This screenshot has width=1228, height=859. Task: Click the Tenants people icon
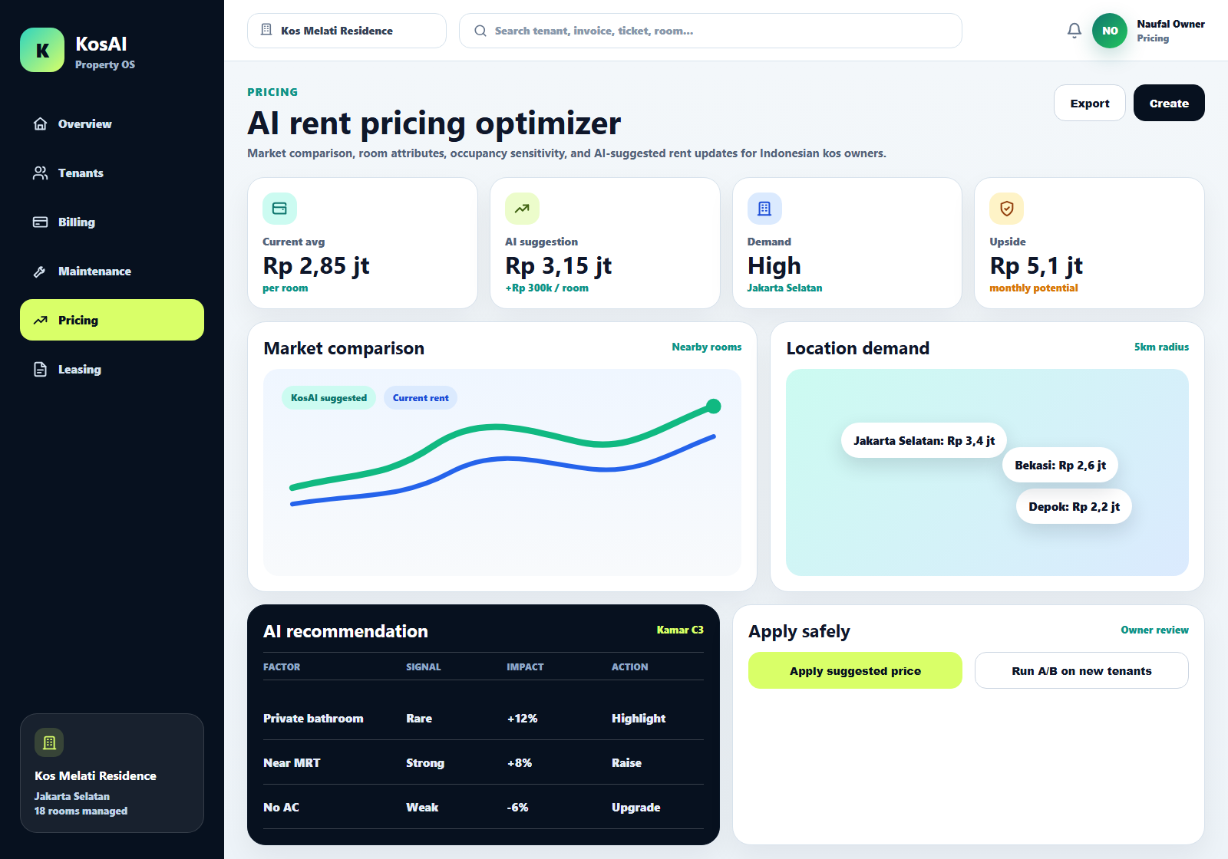pos(41,173)
